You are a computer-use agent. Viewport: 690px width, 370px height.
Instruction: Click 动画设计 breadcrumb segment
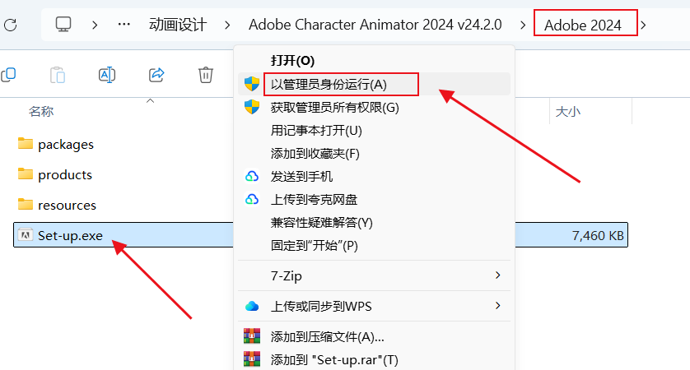point(178,25)
